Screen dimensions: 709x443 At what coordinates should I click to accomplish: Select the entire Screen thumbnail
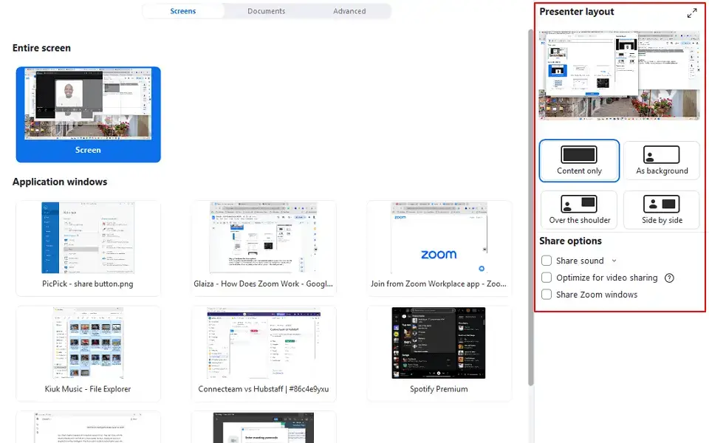88,114
